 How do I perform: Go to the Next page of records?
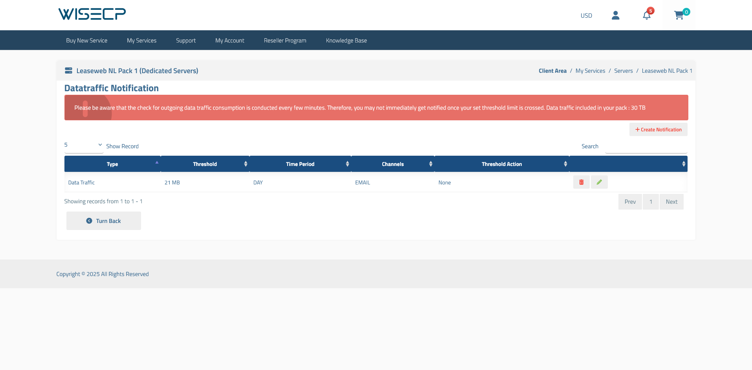click(671, 202)
